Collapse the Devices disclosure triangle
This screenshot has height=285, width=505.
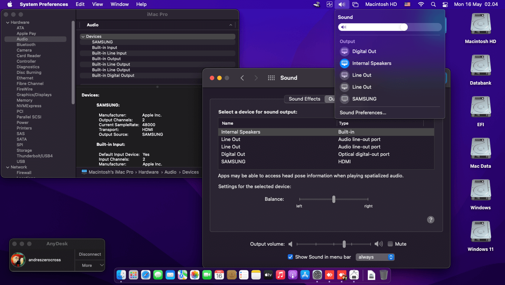(x=83, y=37)
